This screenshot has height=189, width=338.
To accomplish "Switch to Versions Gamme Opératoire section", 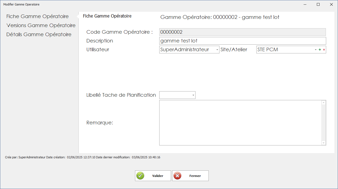I will pos(41,25).
